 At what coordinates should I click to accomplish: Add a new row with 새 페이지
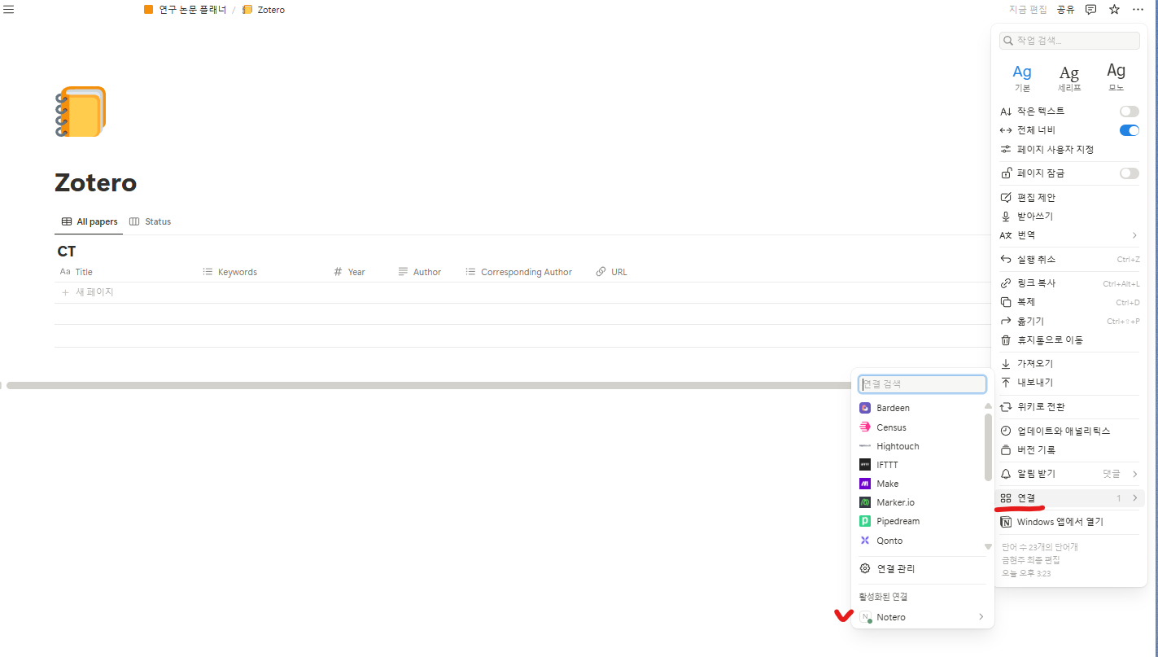(x=88, y=292)
